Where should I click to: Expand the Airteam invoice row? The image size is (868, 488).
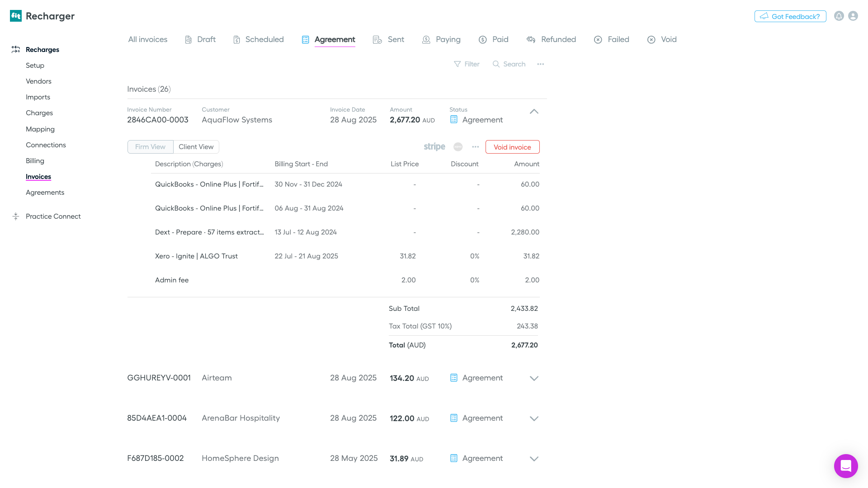[534, 378]
